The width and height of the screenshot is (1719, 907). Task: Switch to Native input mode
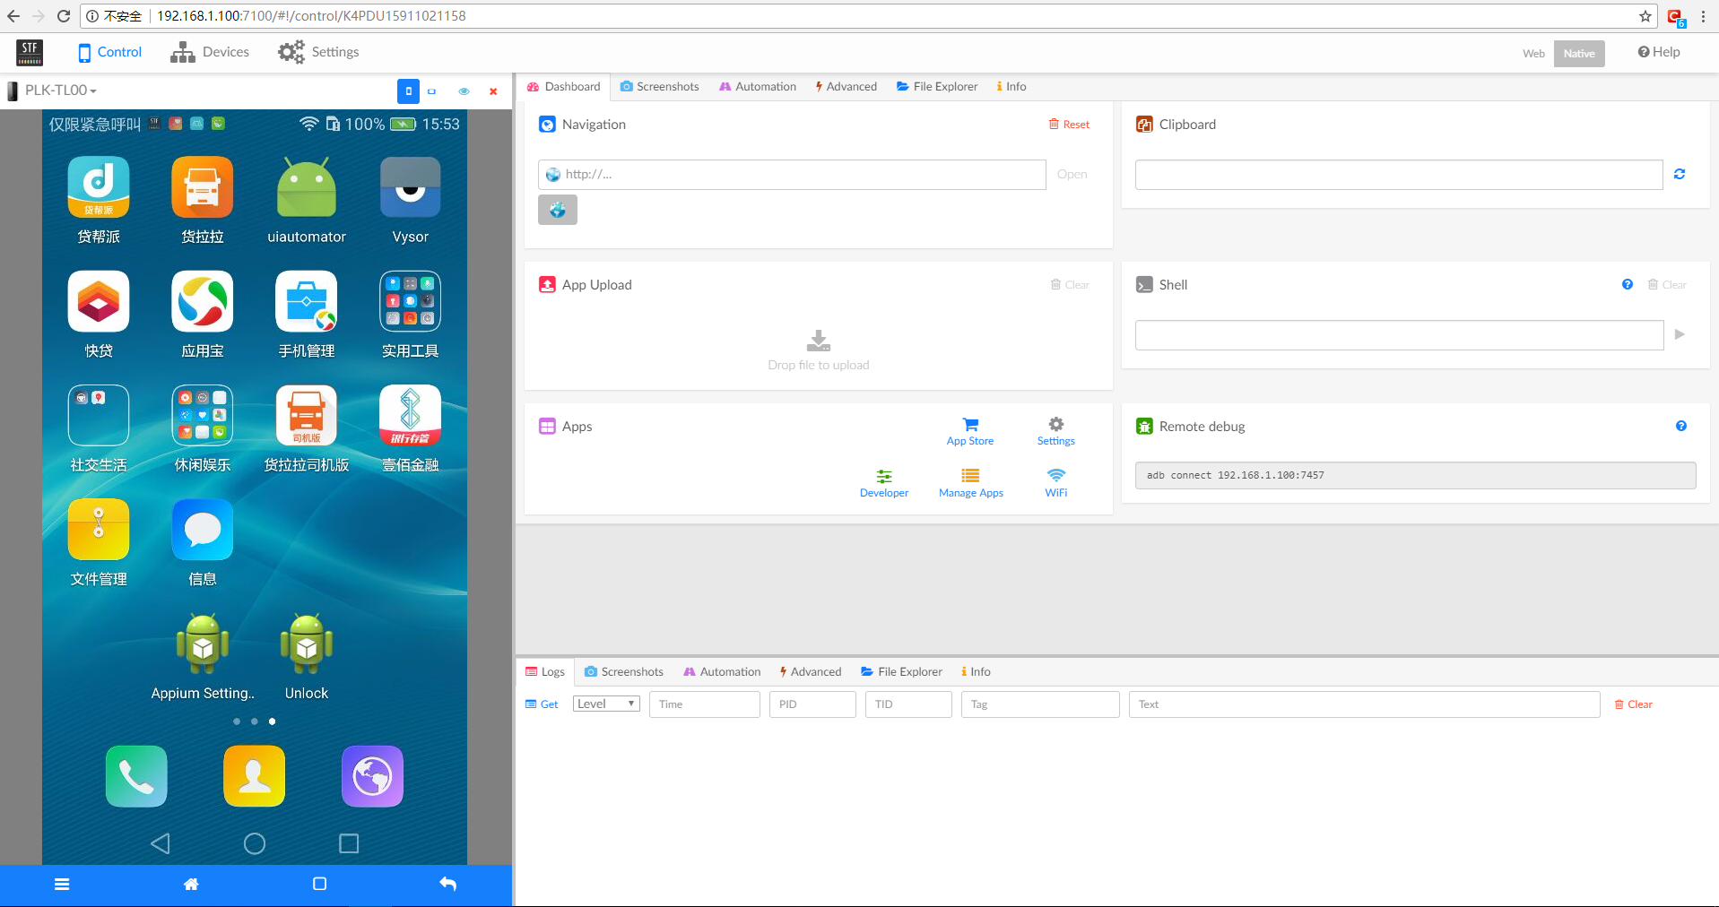[1579, 53]
